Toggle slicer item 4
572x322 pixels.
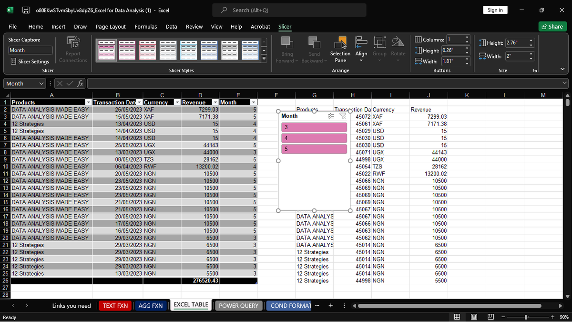314,138
